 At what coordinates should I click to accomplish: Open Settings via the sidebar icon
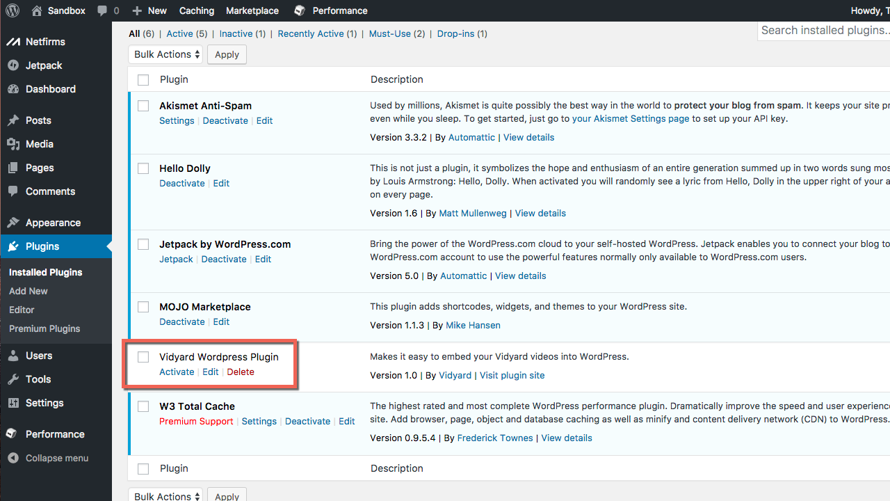pos(14,403)
